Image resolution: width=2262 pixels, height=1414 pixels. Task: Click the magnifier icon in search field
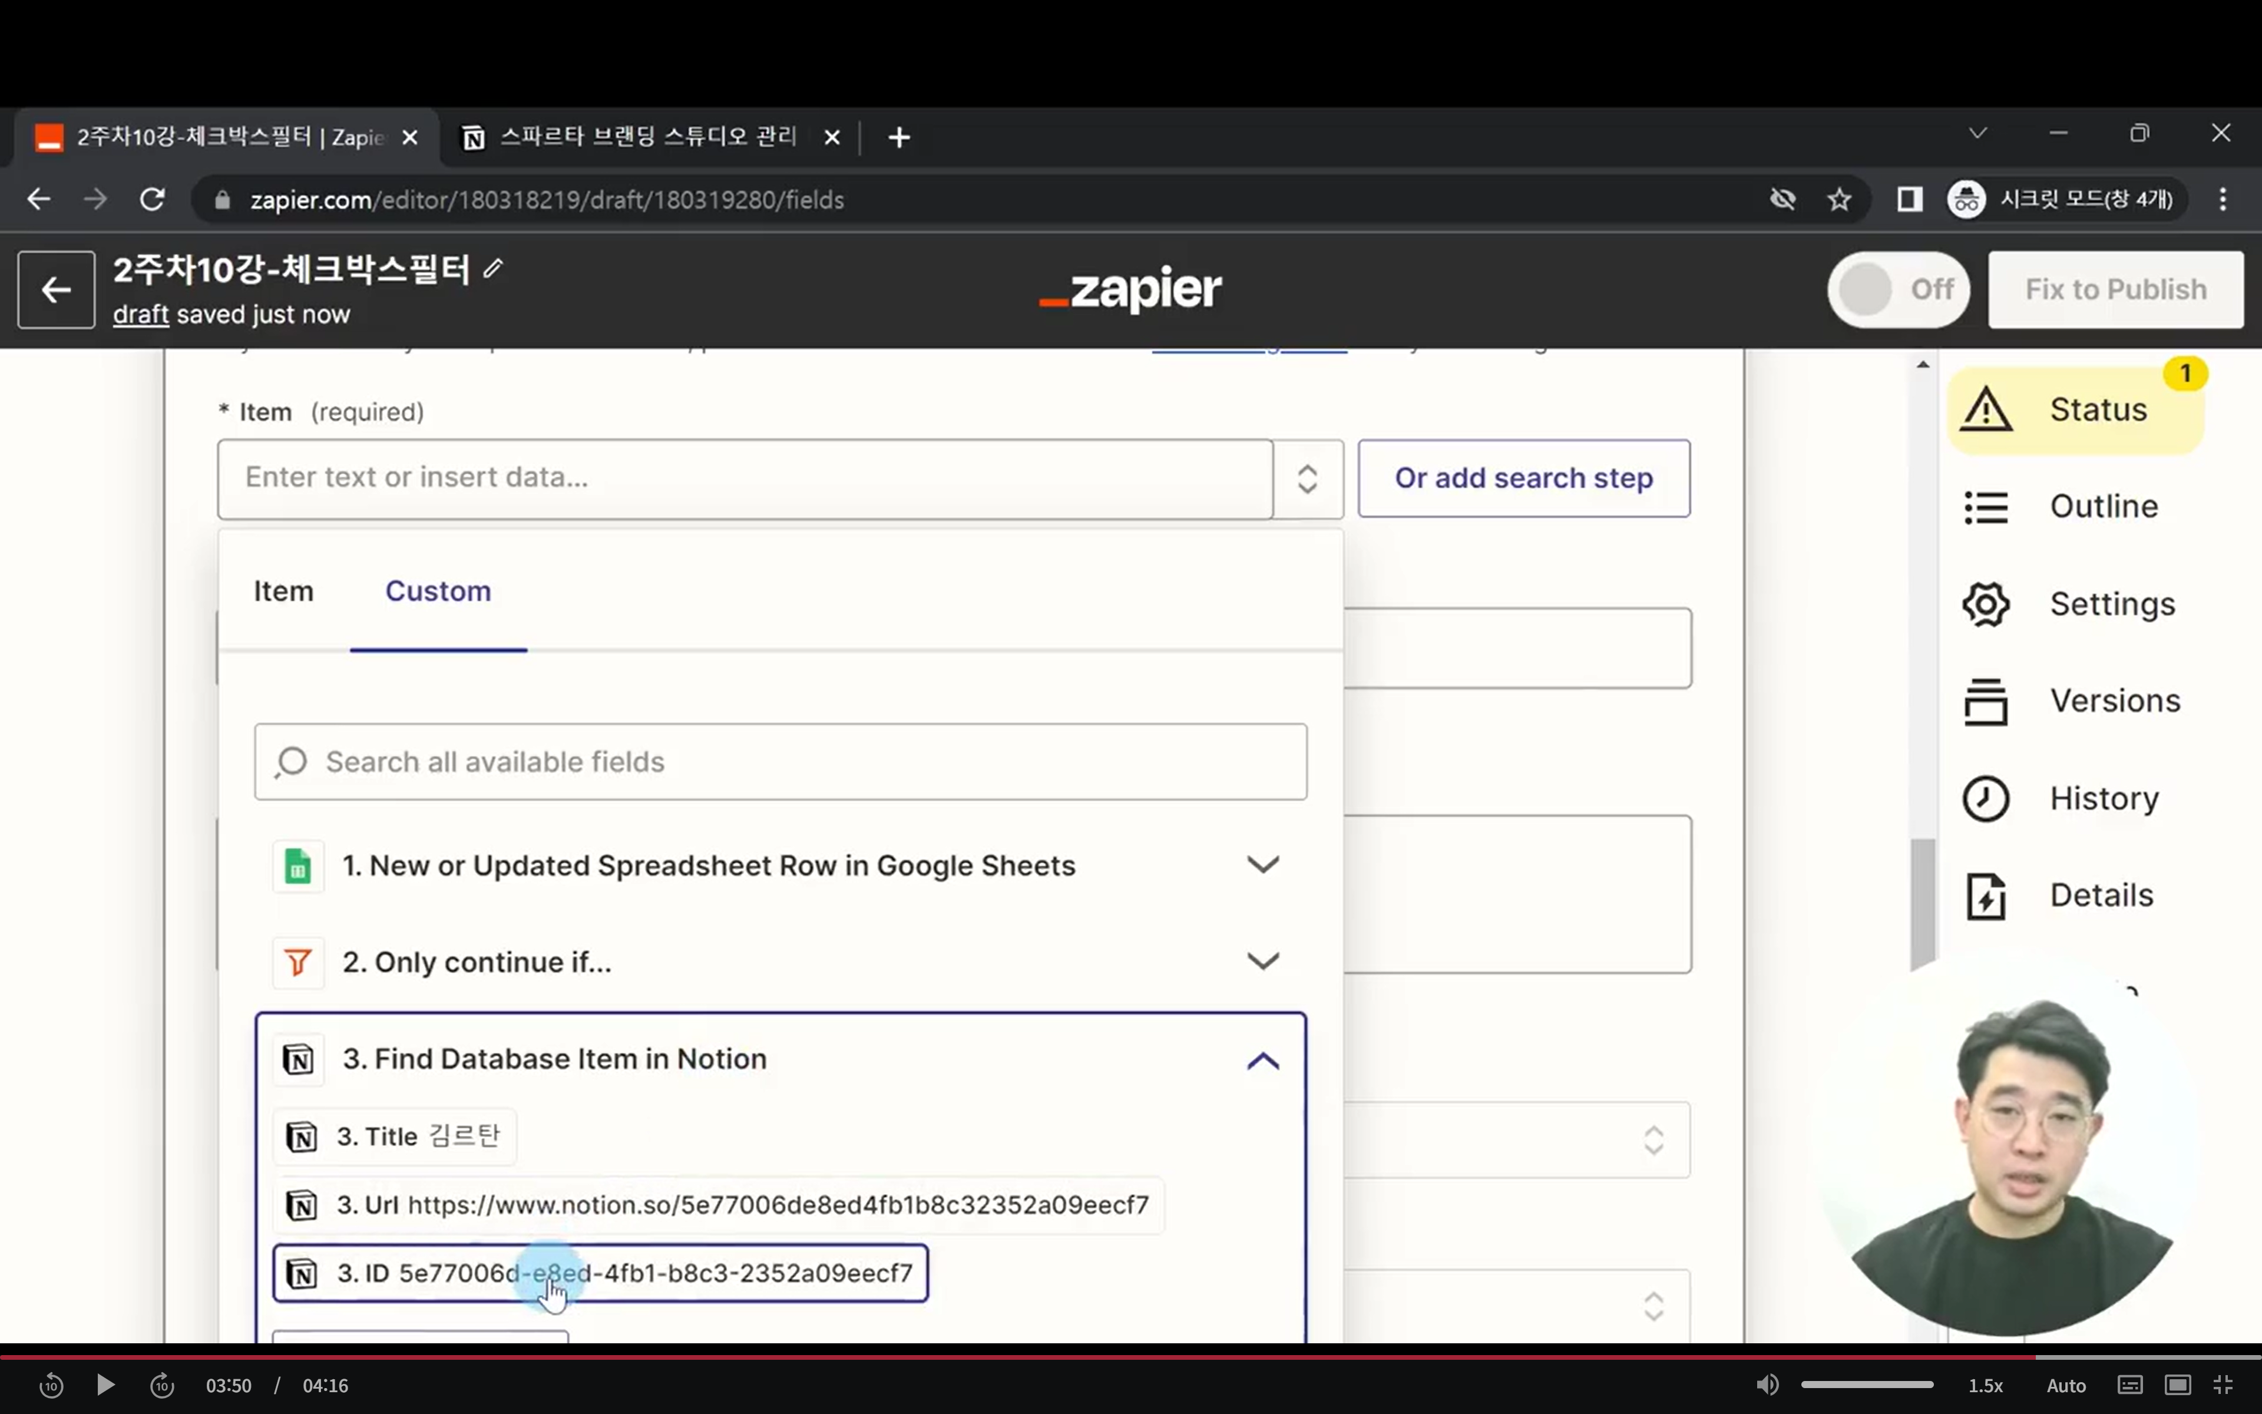[x=290, y=762]
